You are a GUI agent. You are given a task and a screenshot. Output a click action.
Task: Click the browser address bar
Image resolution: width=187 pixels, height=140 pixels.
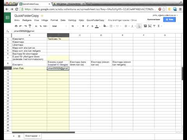coord(90,9)
